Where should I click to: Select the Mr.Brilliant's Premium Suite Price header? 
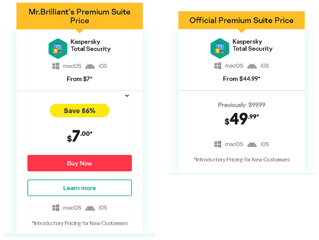pos(80,16)
